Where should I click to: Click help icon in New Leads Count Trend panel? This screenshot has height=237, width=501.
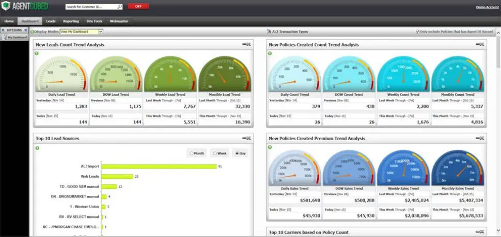point(37,53)
